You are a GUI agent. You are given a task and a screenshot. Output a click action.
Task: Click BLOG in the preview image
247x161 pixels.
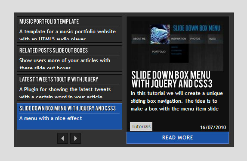click(213, 39)
